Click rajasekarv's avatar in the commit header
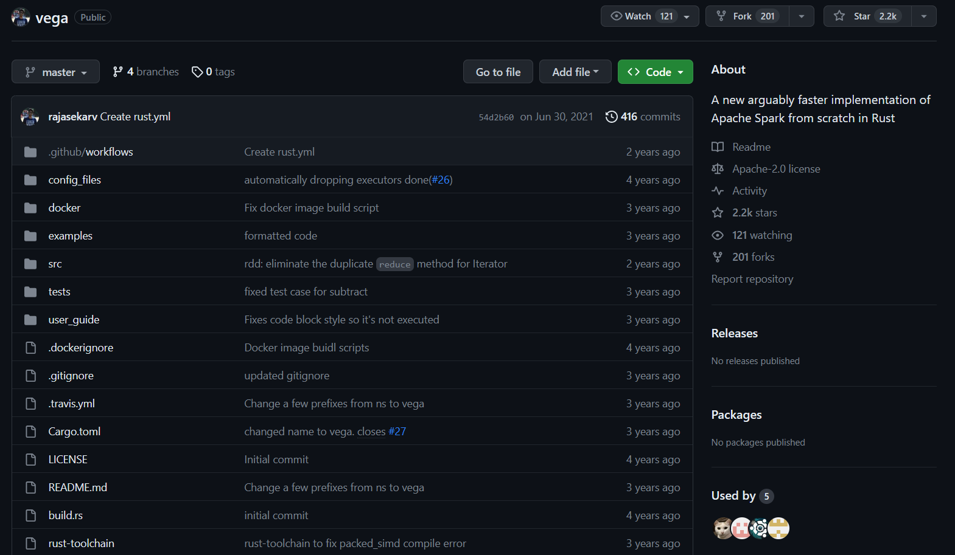This screenshot has width=955, height=555. pos(30,117)
